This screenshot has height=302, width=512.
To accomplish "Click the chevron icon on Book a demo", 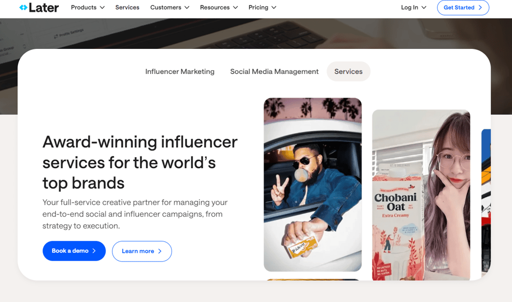I will click(94, 251).
